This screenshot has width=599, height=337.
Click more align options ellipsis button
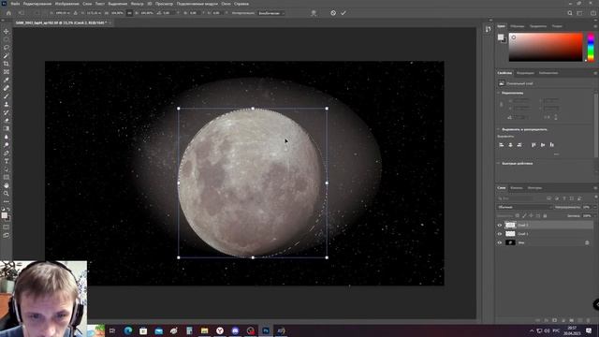(557, 154)
